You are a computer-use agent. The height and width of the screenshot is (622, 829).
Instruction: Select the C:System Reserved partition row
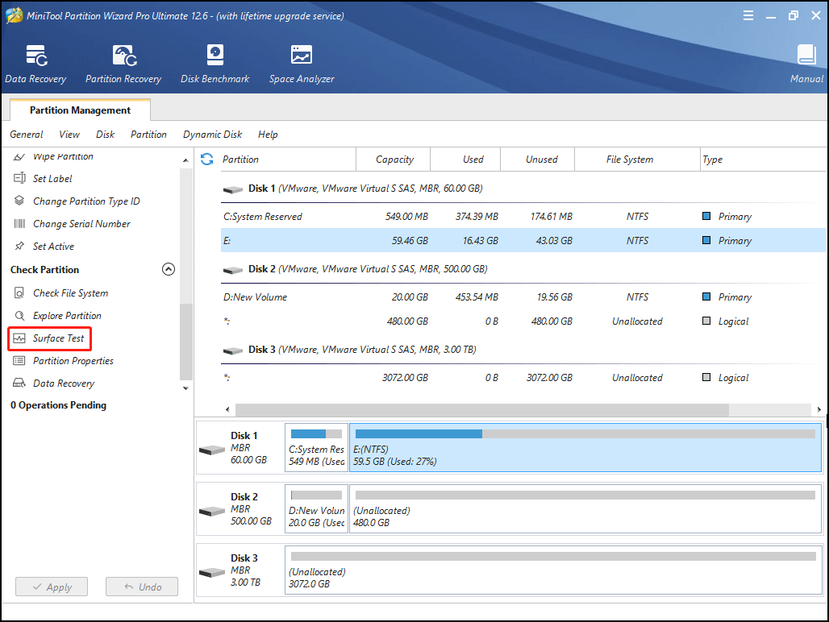tap(523, 217)
